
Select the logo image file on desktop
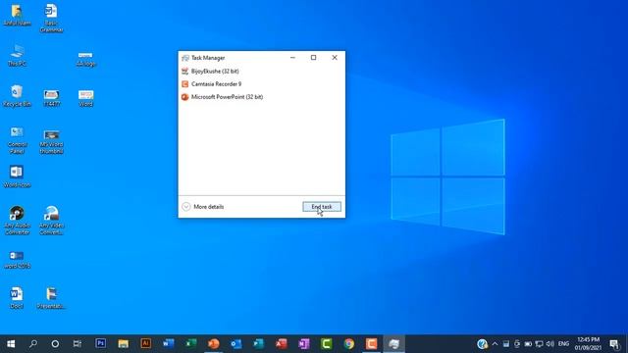pos(85,59)
